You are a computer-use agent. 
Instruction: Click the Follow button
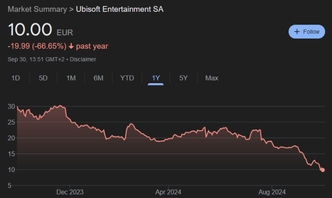[x=306, y=32]
